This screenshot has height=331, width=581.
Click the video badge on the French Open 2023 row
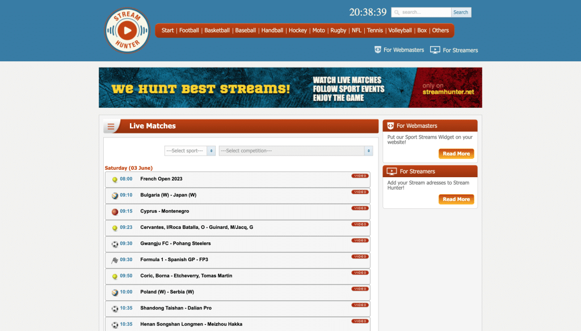click(360, 176)
